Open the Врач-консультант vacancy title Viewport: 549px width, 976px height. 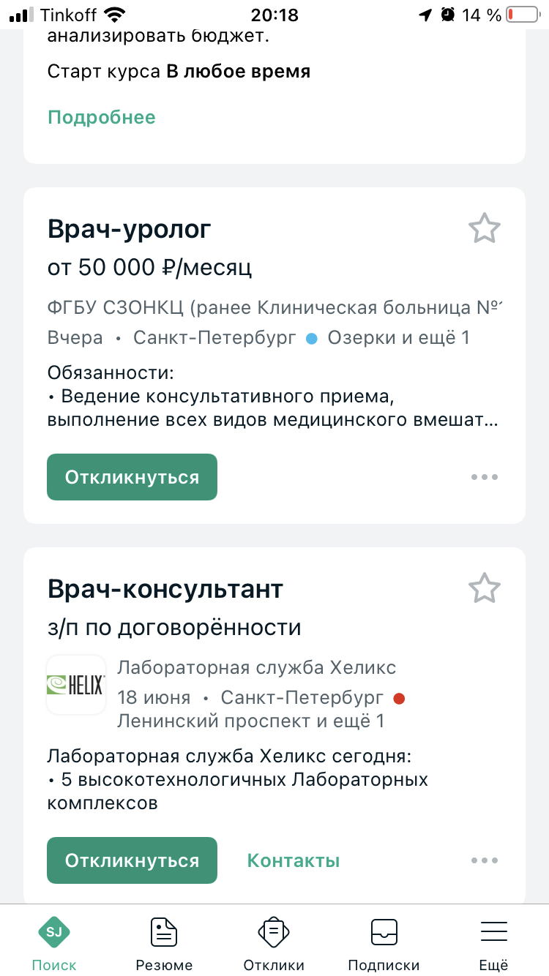165,589
